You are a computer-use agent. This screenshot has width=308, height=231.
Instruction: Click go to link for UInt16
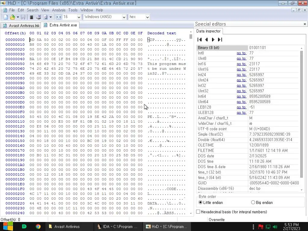pos(242,69)
